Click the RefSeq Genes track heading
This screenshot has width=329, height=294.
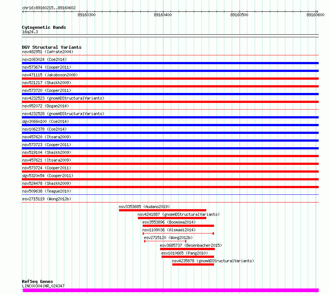pos(37,281)
